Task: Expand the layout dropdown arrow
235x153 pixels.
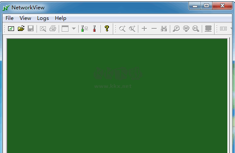Action: pyautogui.click(x=74, y=28)
